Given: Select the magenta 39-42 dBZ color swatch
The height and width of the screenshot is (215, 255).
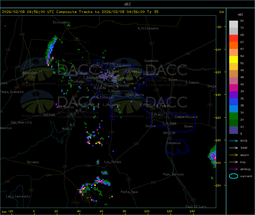Looking at the screenshot, I should (x=233, y=88).
